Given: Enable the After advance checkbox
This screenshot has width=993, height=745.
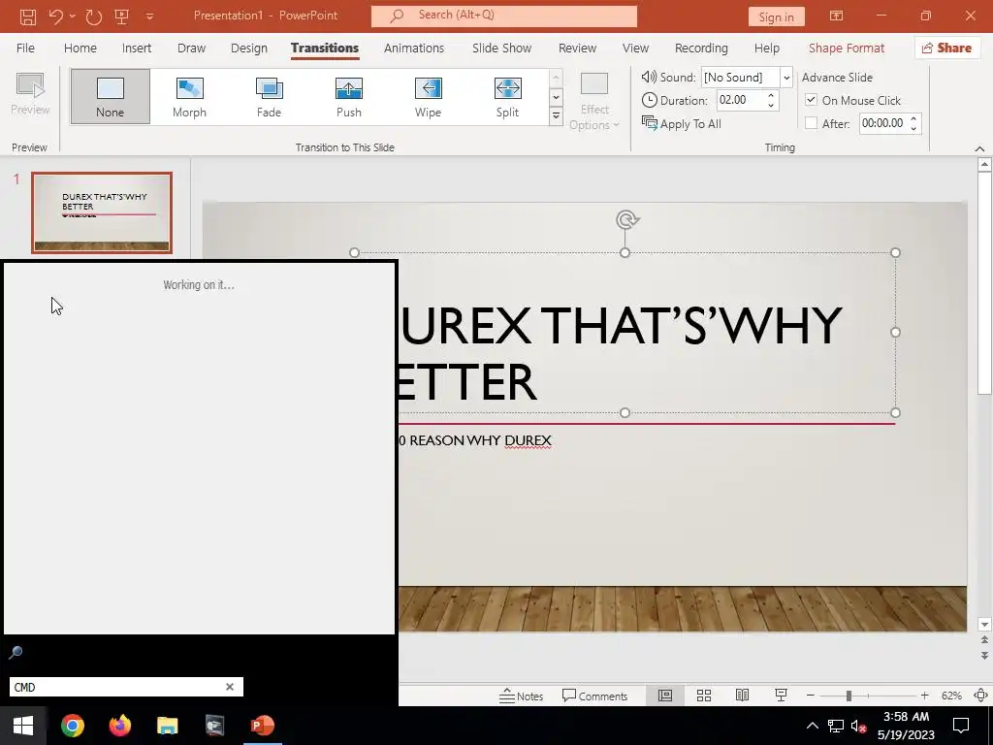Looking at the screenshot, I should pyautogui.click(x=811, y=123).
